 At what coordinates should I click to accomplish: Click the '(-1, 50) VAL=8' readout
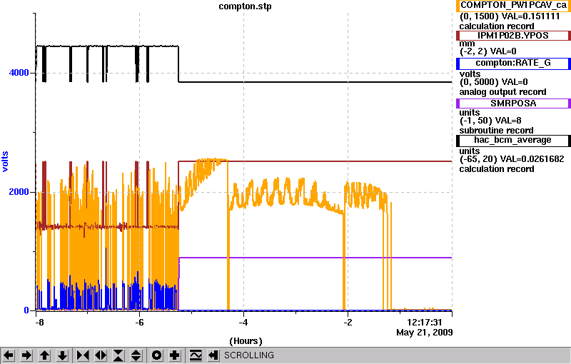coord(490,121)
